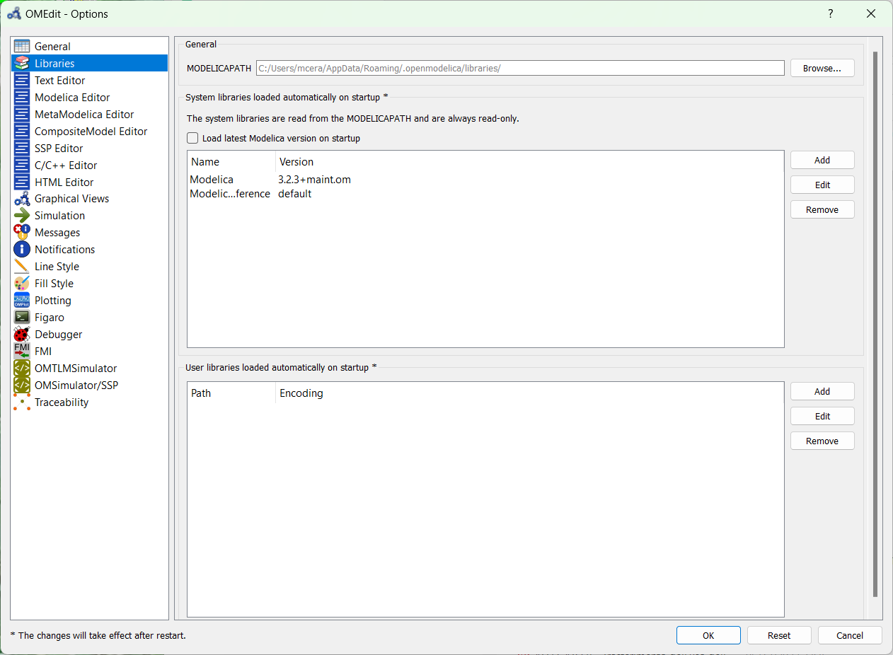This screenshot has width=893, height=655.
Task: Click the SSP Editor page icon
Action: (22, 149)
